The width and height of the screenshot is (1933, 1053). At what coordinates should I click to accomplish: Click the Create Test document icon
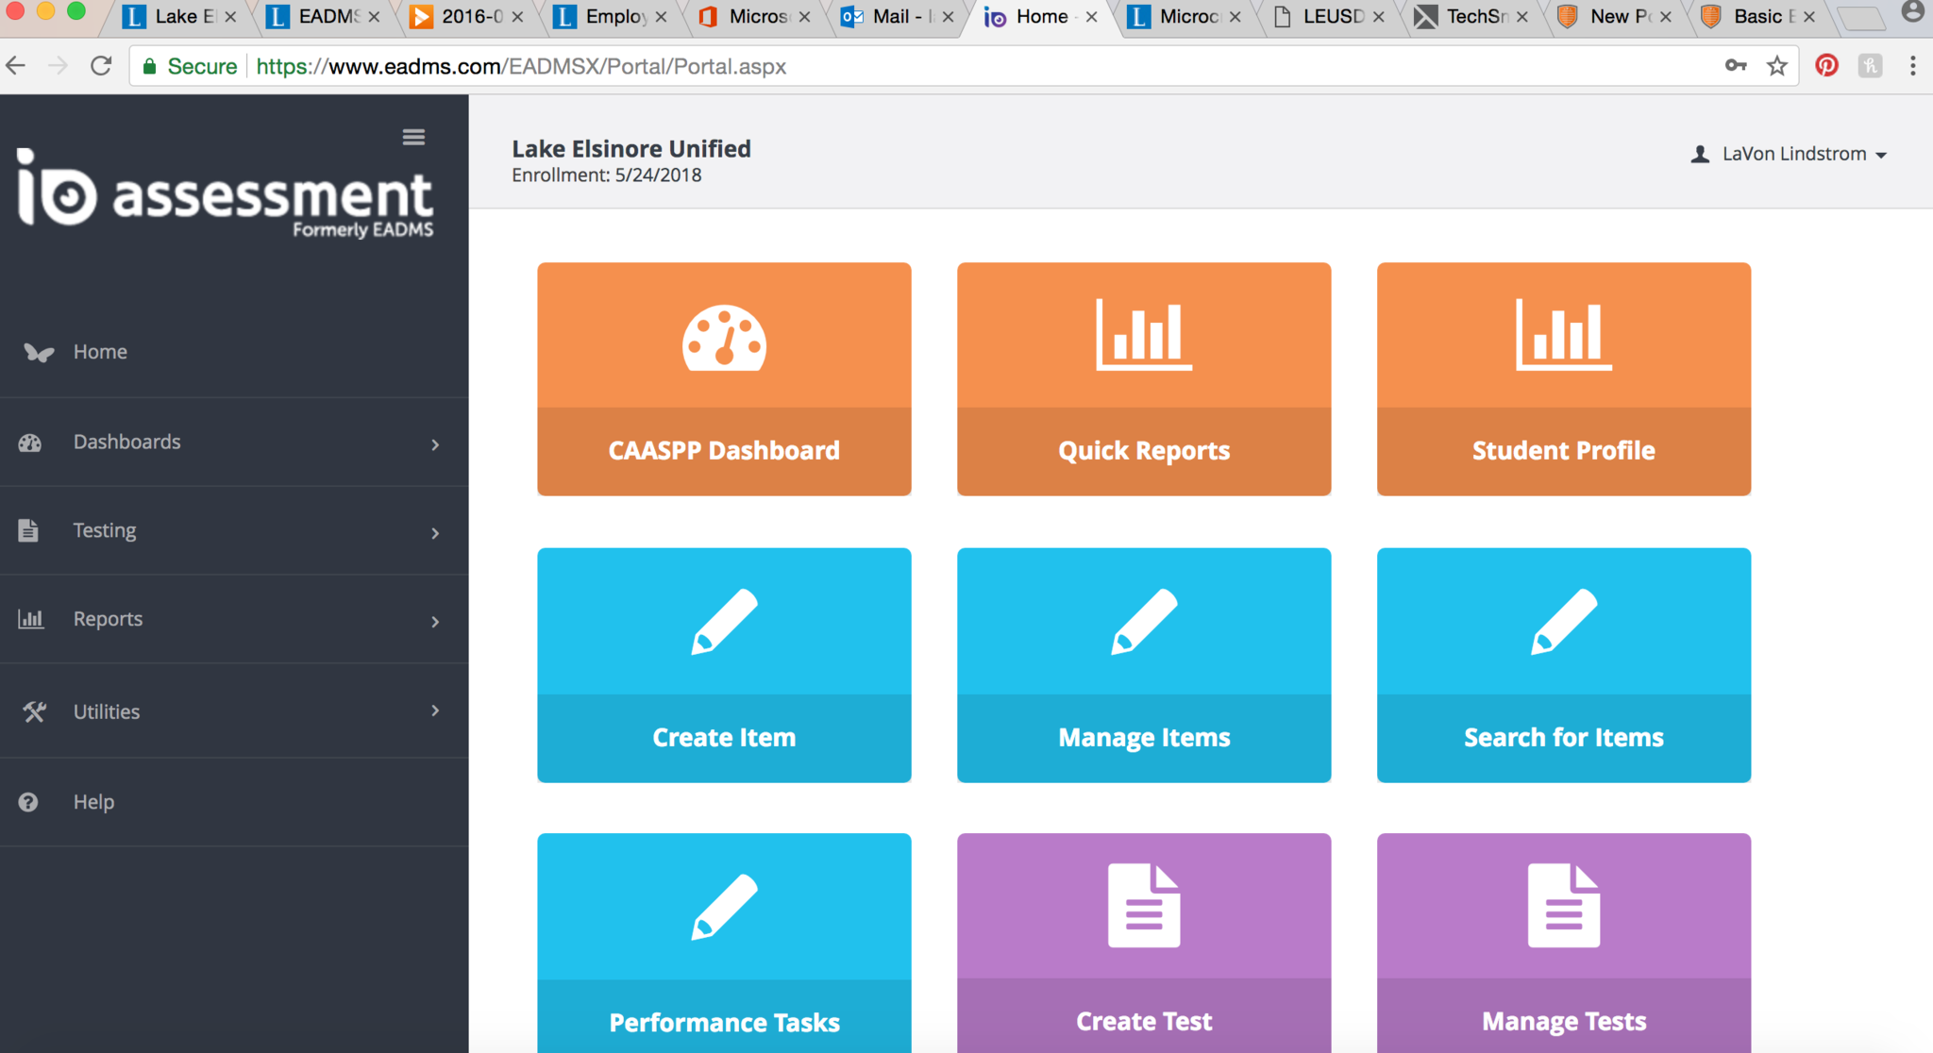point(1144,905)
